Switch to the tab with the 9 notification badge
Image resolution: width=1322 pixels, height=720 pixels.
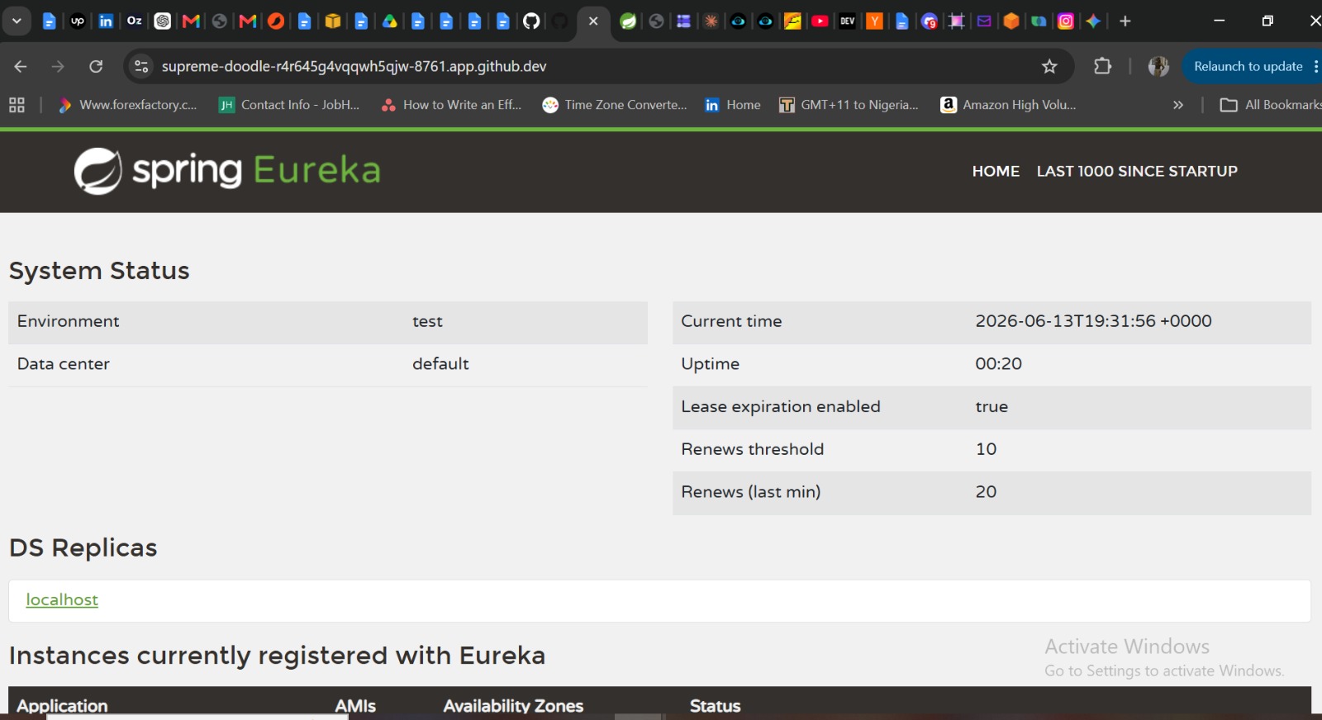tap(930, 21)
